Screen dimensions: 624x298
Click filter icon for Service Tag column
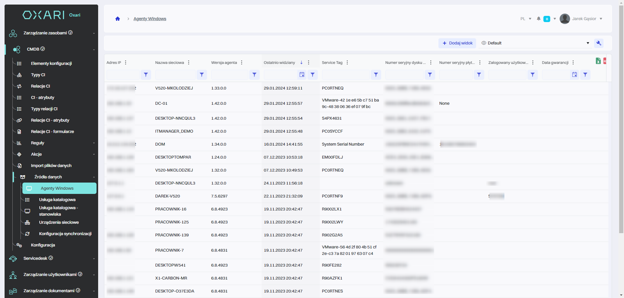[376, 75]
